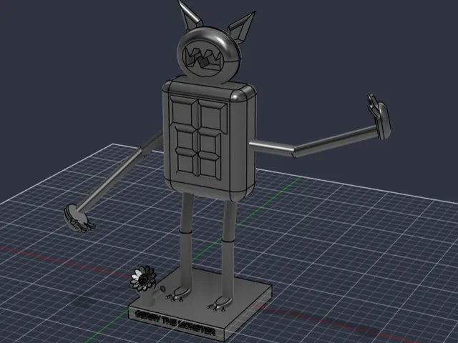Select the paneled rectangular torso body
Image resolution: width=458 pixels, height=343 pixels.
click(x=210, y=139)
